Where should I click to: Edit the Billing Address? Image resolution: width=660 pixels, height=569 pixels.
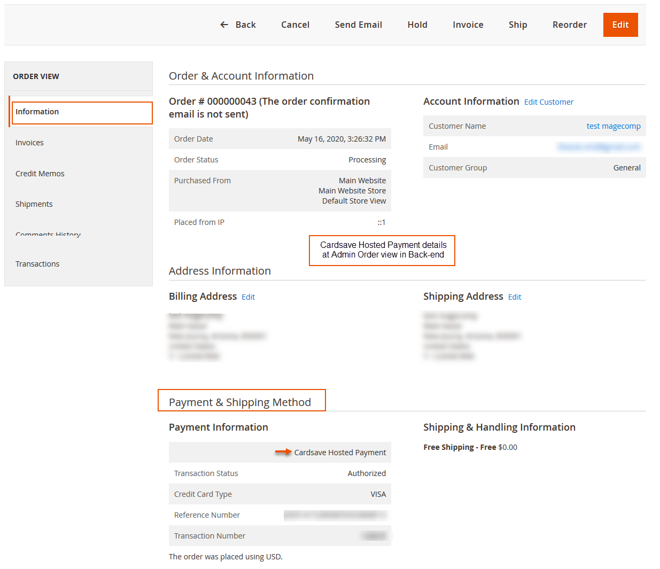pyautogui.click(x=248, y=297)
